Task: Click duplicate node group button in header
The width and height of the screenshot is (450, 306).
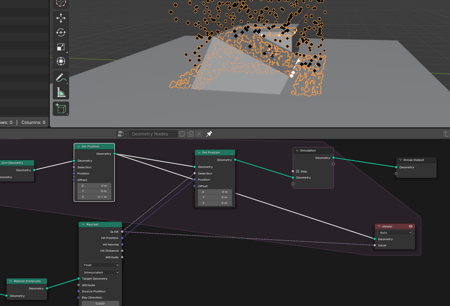Action: tap(191, 134)
